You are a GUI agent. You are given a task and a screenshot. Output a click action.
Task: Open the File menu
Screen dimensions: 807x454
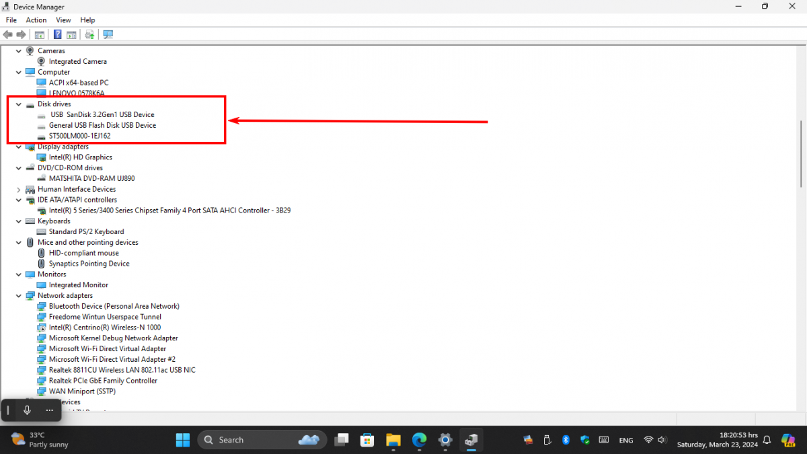coord(11,20)
